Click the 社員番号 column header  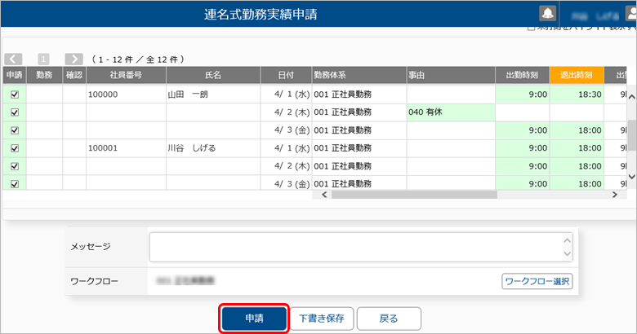[126, 75]
